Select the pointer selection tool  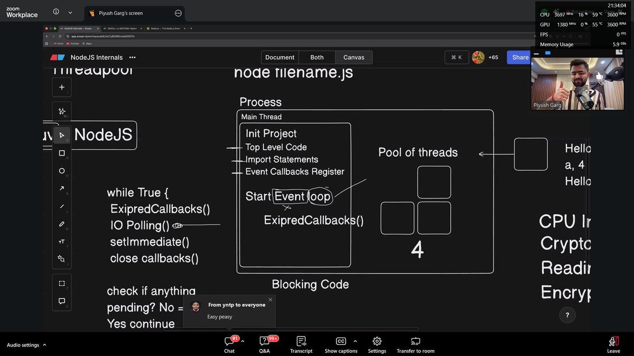point(62,136)
